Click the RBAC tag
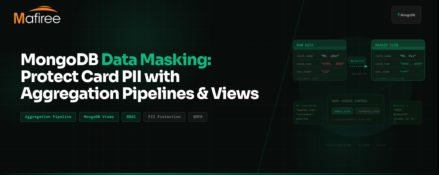Screen dimensions: 439x175 pyautogui.click(x=131, y=117)
